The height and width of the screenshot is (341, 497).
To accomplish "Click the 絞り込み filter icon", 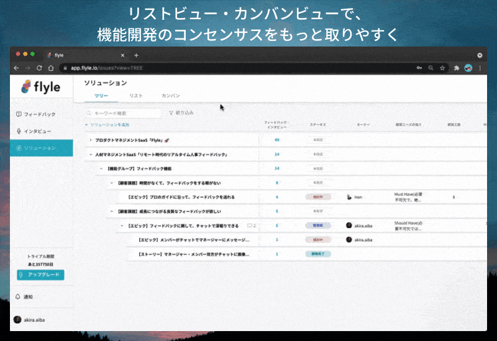I will click(x=171, y=113).
